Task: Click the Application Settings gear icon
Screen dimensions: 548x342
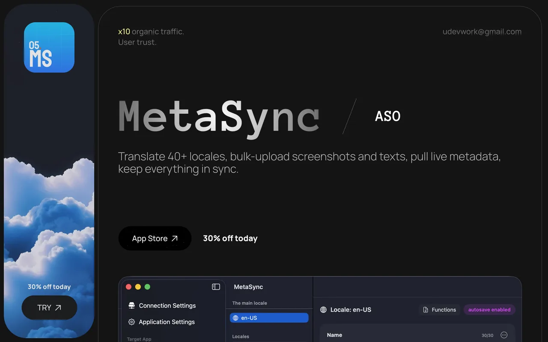Action: tap(131, 322)
